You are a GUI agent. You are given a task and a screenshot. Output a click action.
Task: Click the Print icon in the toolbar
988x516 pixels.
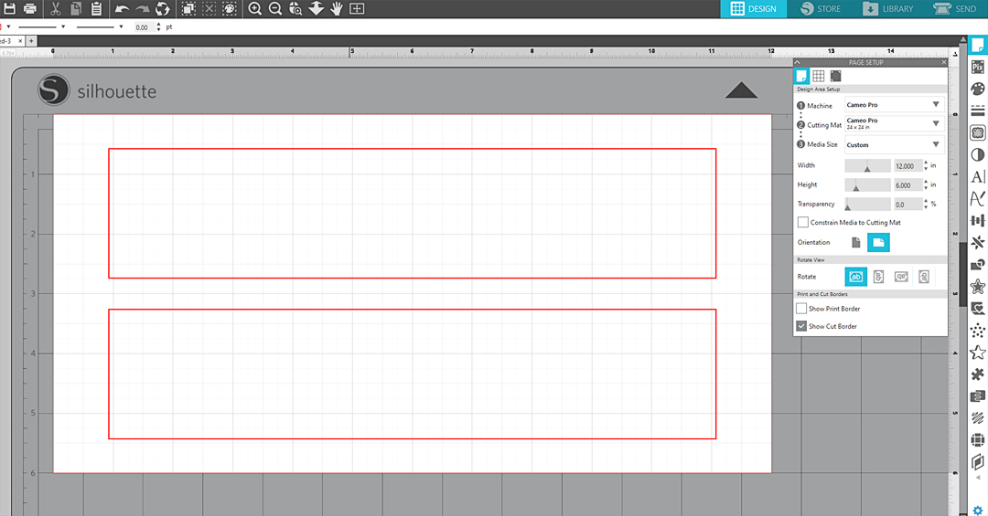coord(29,9)
